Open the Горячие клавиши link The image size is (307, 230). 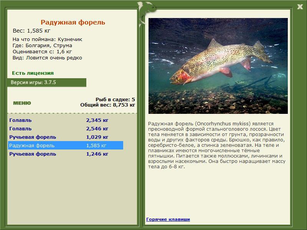click(168, 219)
